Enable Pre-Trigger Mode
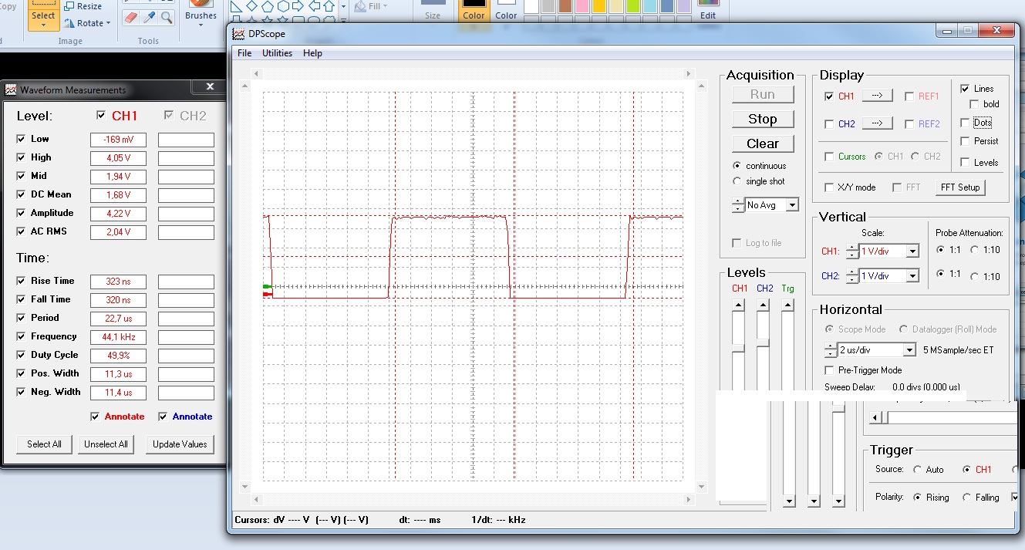 point(829,370)
